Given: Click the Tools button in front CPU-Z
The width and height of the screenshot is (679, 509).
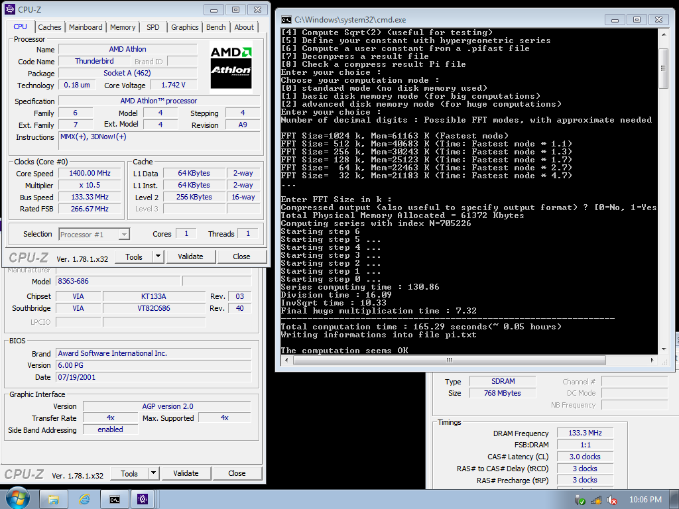Looking at the screenshot, I should click(134, 256).
